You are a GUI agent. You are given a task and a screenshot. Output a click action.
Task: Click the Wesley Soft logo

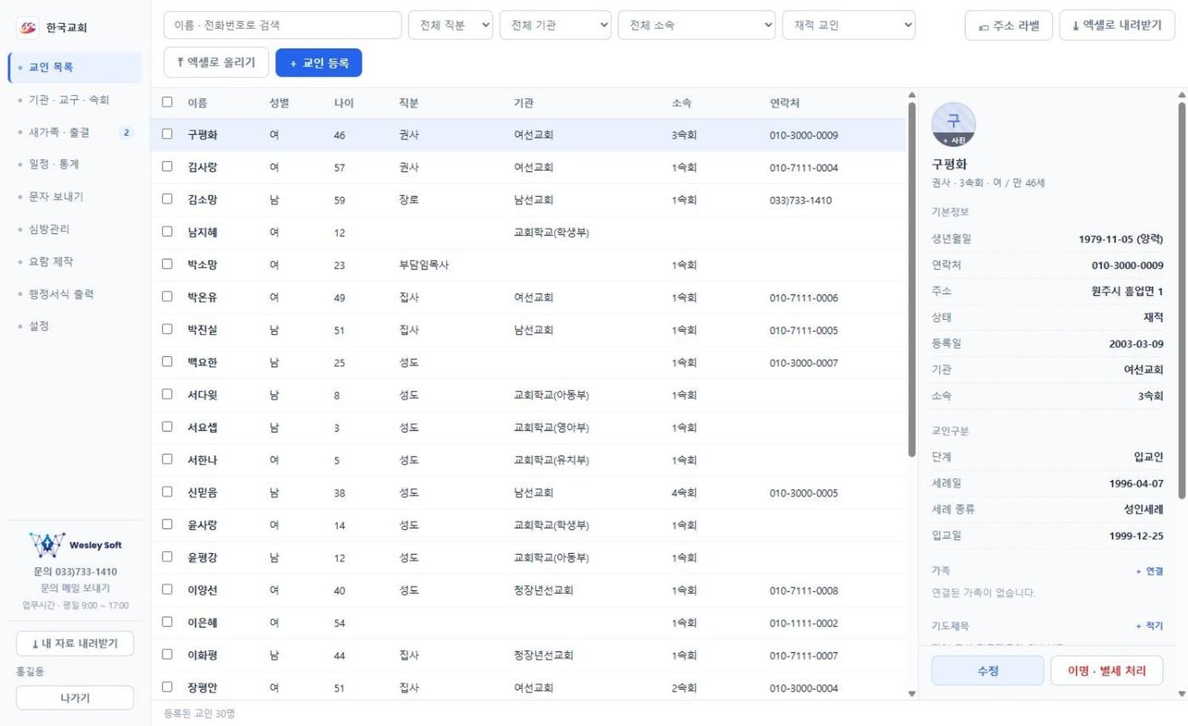pos(75,545)
